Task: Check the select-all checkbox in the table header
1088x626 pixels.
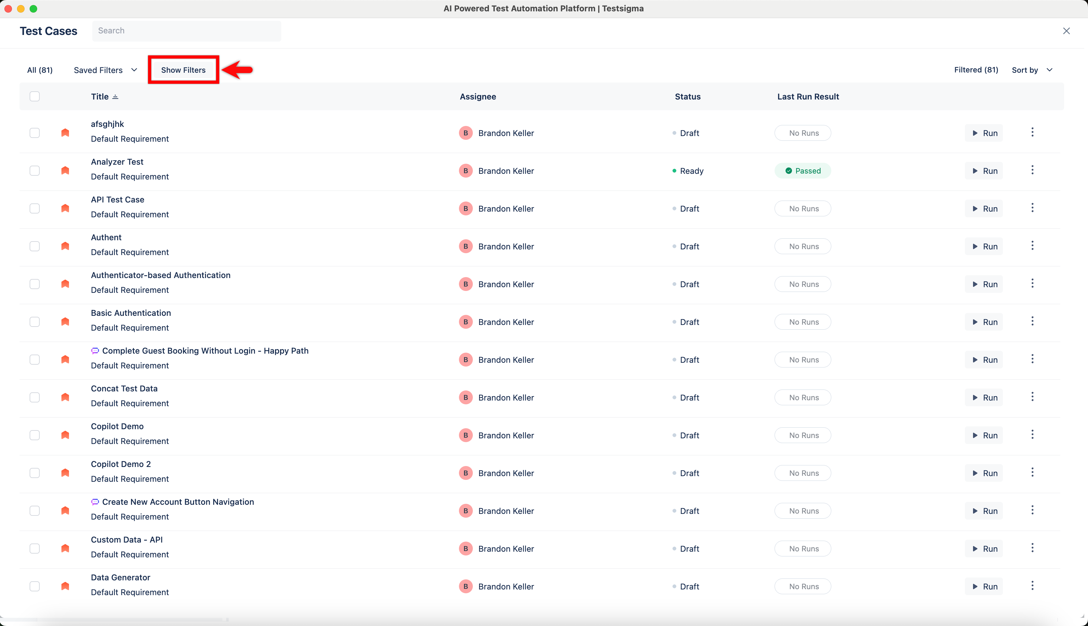Action: (35, 96)
